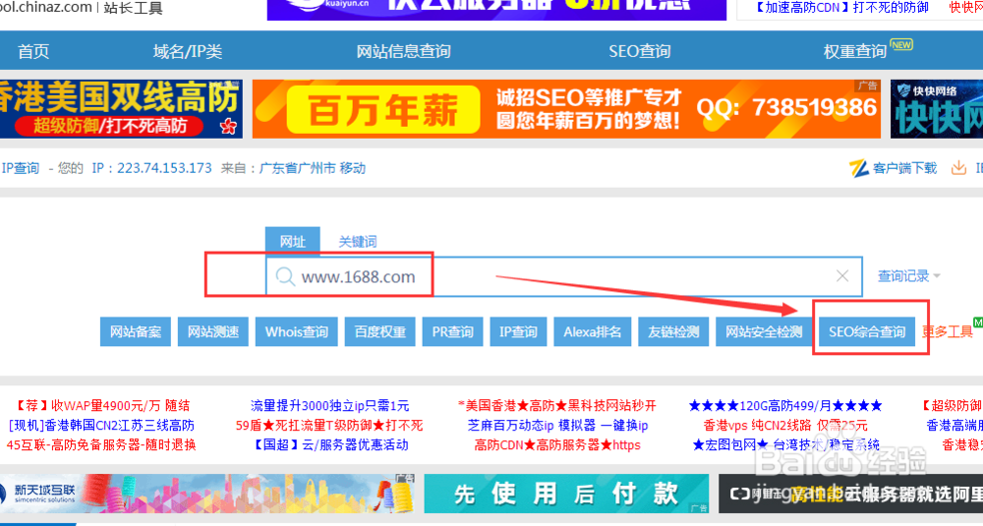Click the 高防CDN★高防服务器★https link
Screen dimensions: 983x526
pyautogui.click(x=557, y=444)
